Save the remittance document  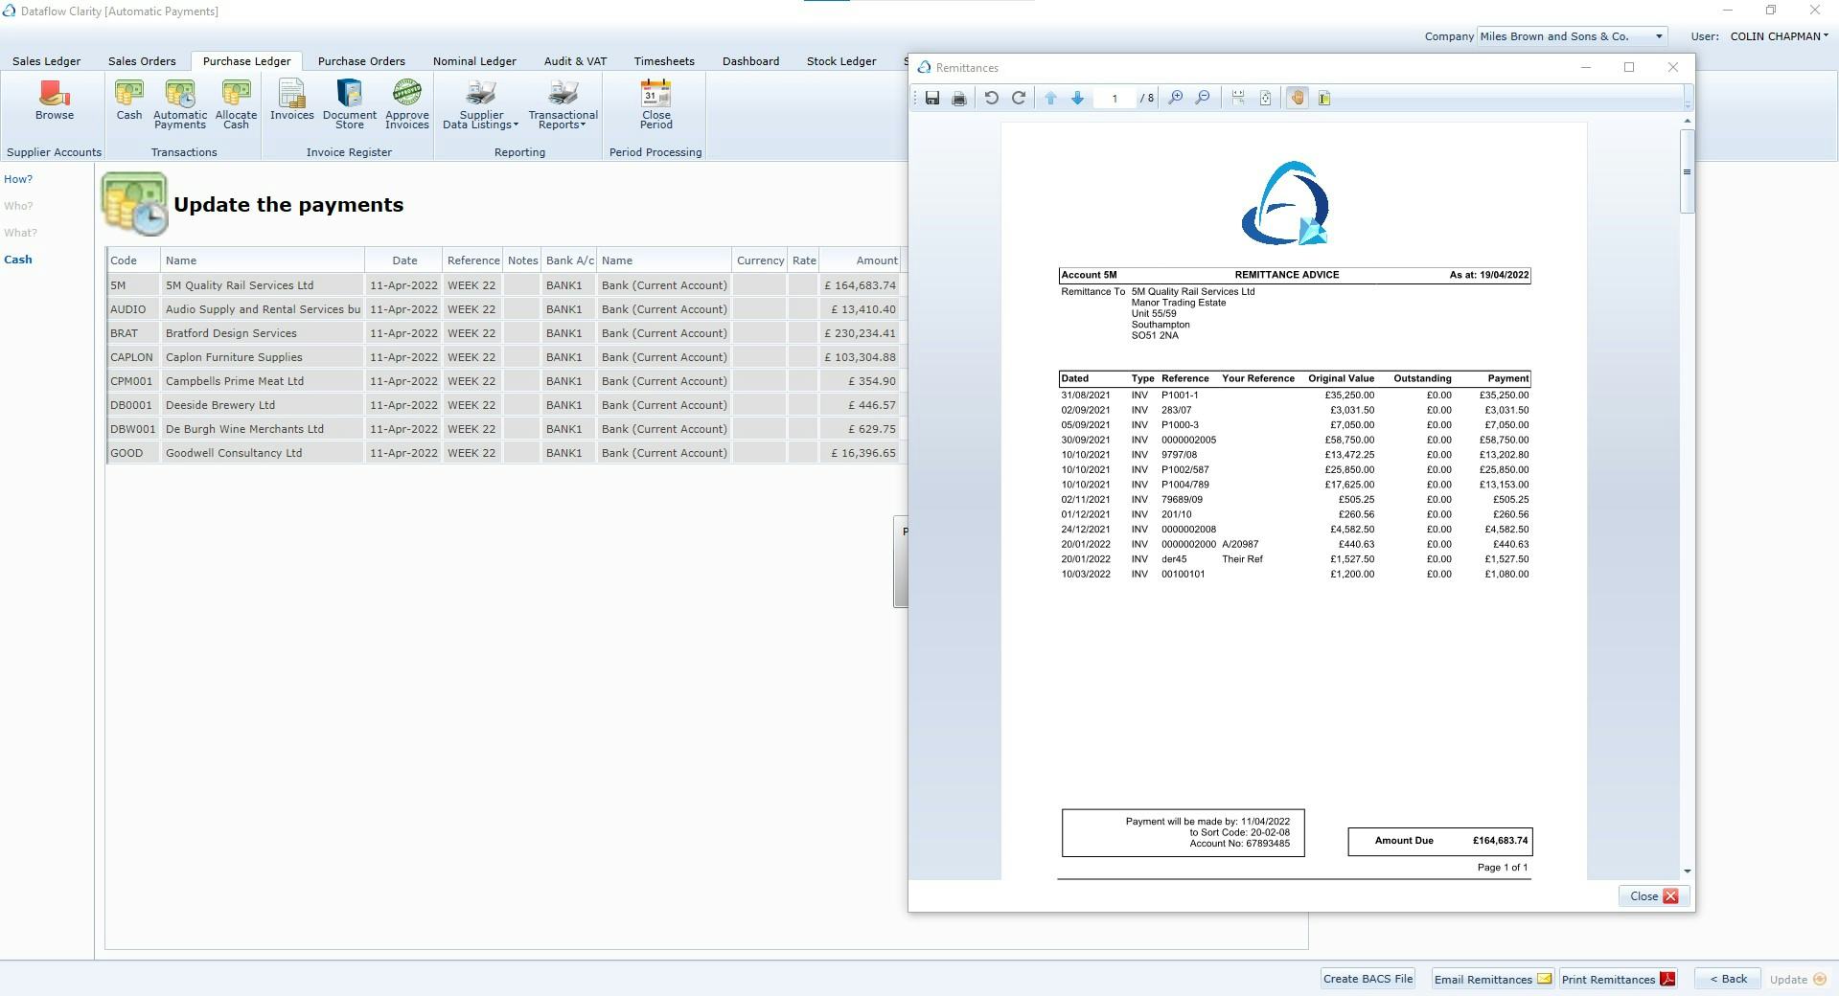click(931, 98)
